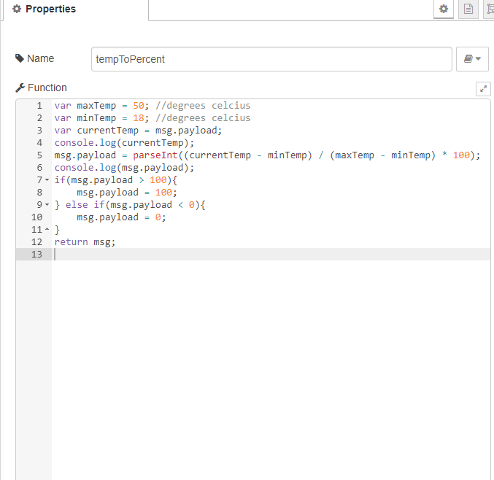This screenshot has width=494, height=480.
Task: Open the node description document icon
Action: pyautogui.click(x=468, y=9)
